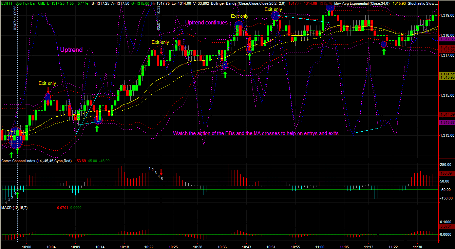Click the 250.00 CCI axis label
Viewport: 455px width, 249px height.
pos(445,165)
